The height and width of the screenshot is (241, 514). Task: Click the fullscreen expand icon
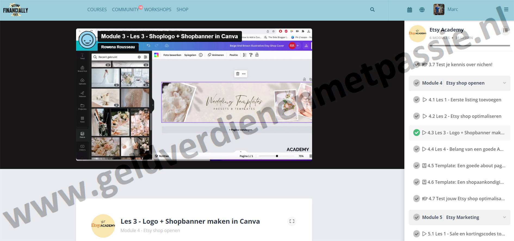[x=292, y=221]
